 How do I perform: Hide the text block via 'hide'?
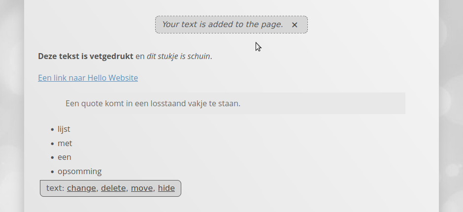click(166, 188)
